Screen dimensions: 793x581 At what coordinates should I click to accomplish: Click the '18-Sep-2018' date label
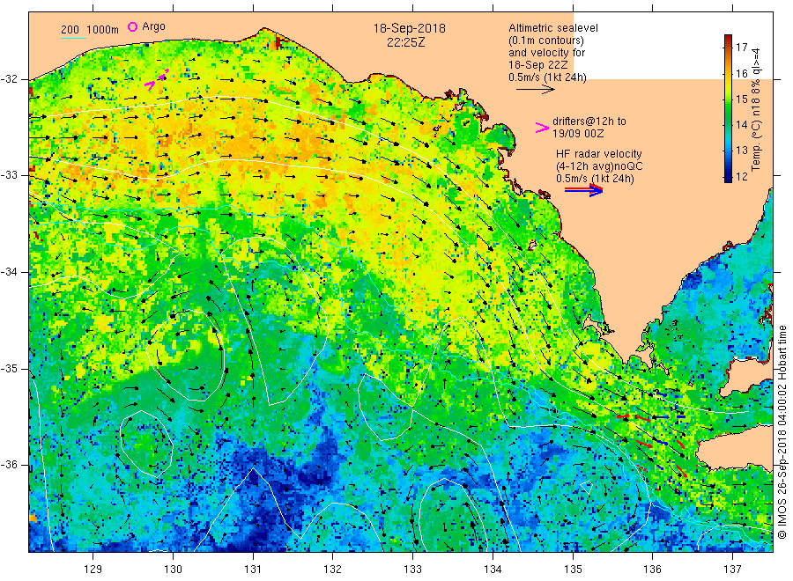tap(409, 28)
